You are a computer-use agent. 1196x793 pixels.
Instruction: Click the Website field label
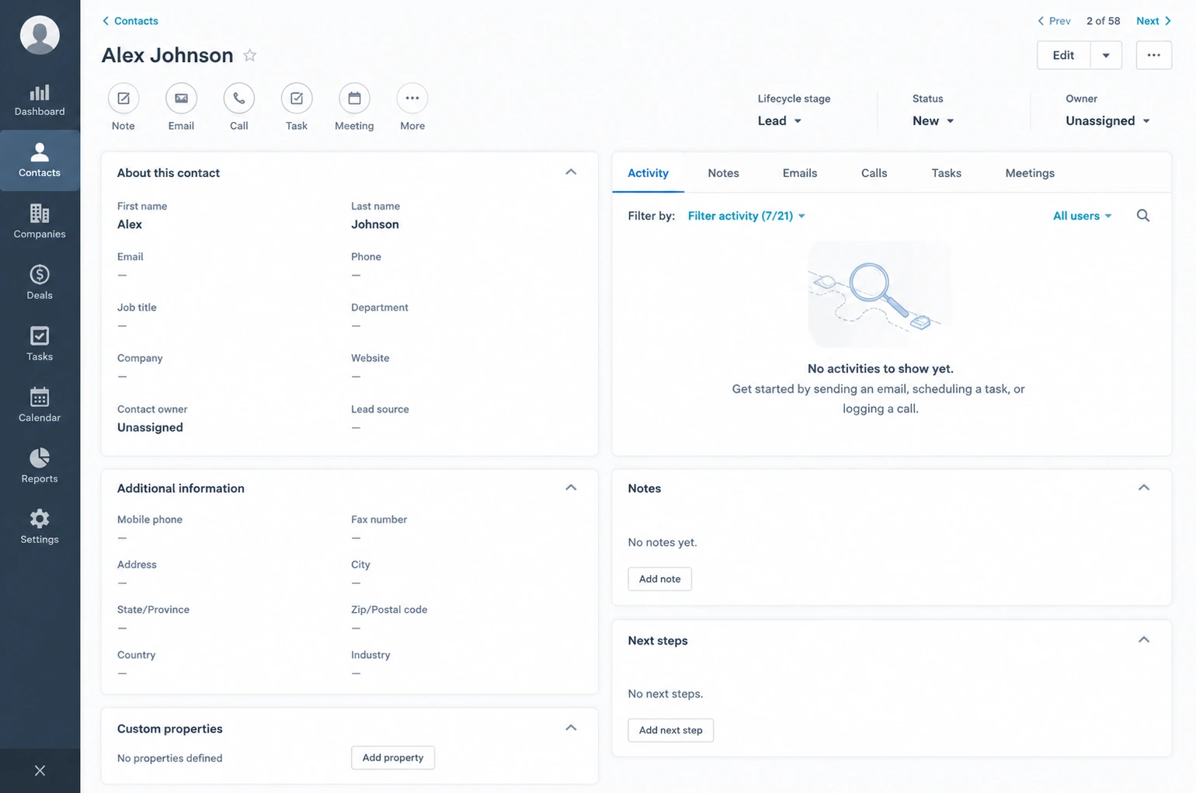pyautogui.click(x=370, y=358)
